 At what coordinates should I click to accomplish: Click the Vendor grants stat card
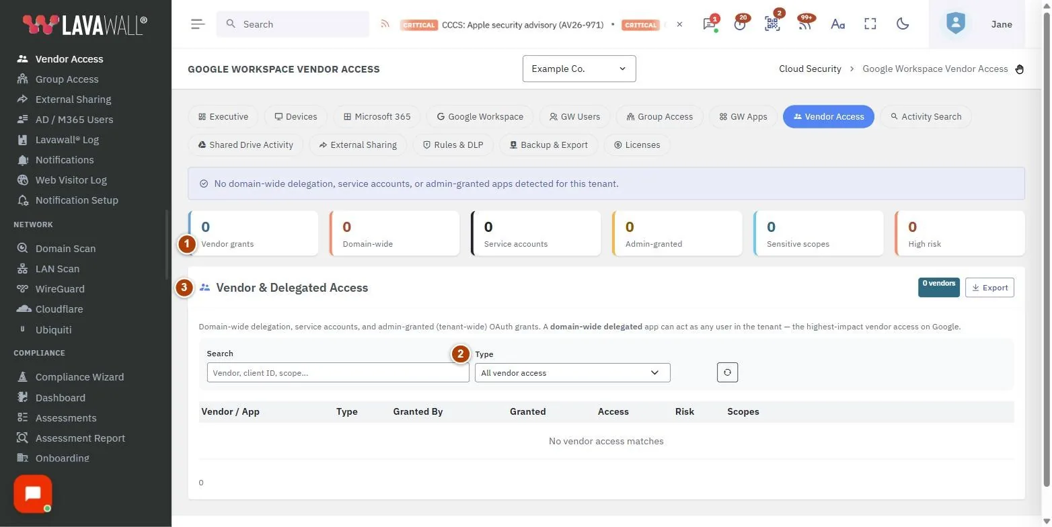pyautogui.click(x=254, y=233)
